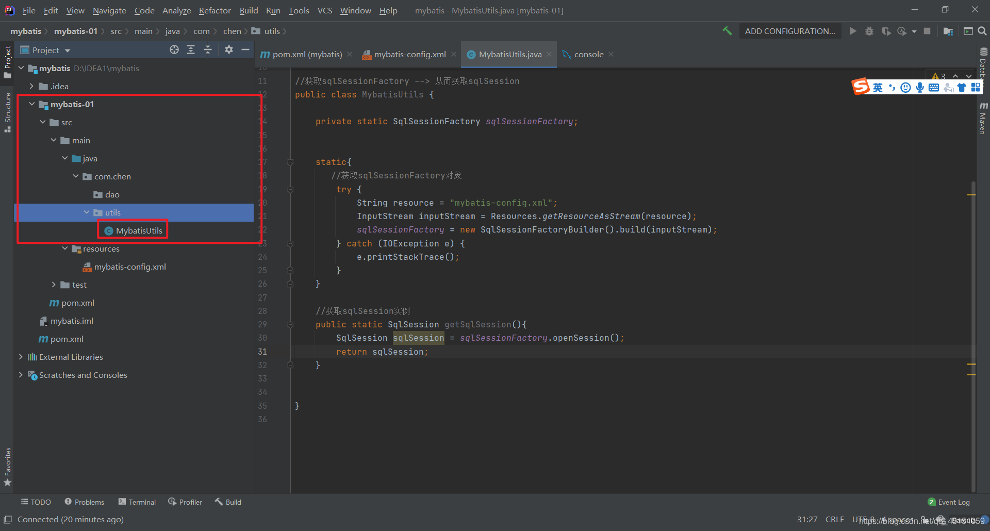Expand External Libraries node
Image resolution: width=990 pixels, height=531 pixels.
coord(21,357)
